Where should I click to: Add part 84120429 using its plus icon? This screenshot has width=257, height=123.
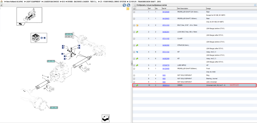click(x=134, y=12)
